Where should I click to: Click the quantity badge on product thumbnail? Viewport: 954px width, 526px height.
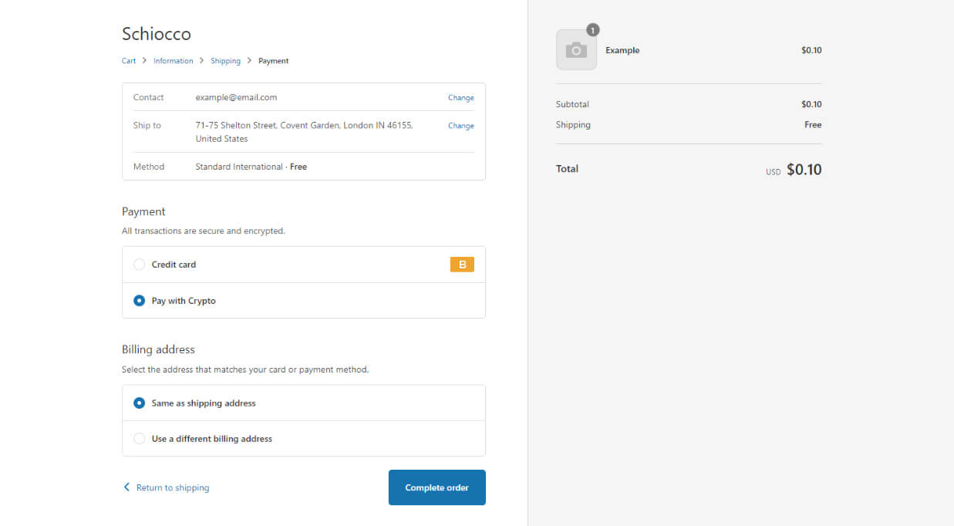click(x=592, y=30)
